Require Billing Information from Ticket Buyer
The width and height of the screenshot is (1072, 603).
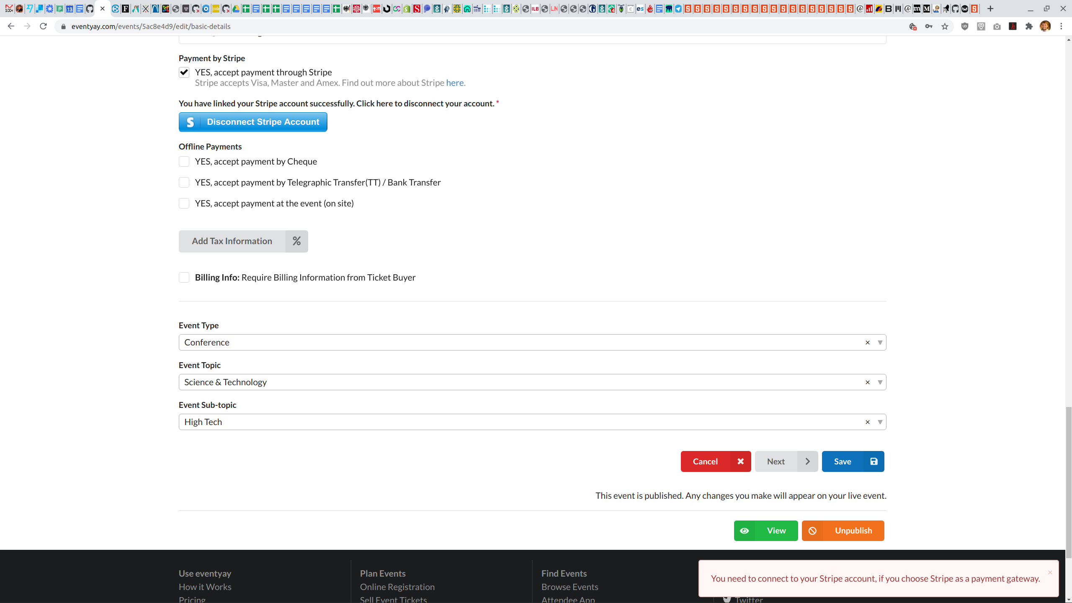[x=184, y=278]
